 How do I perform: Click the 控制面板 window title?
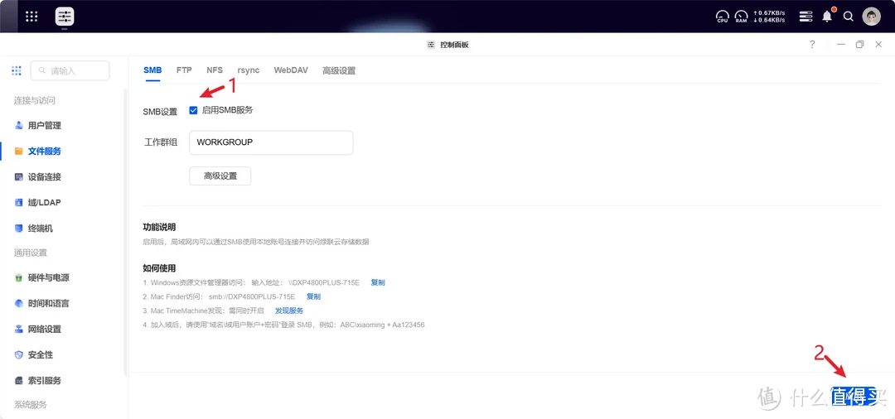pyautogui.click(x=454, y=45)
